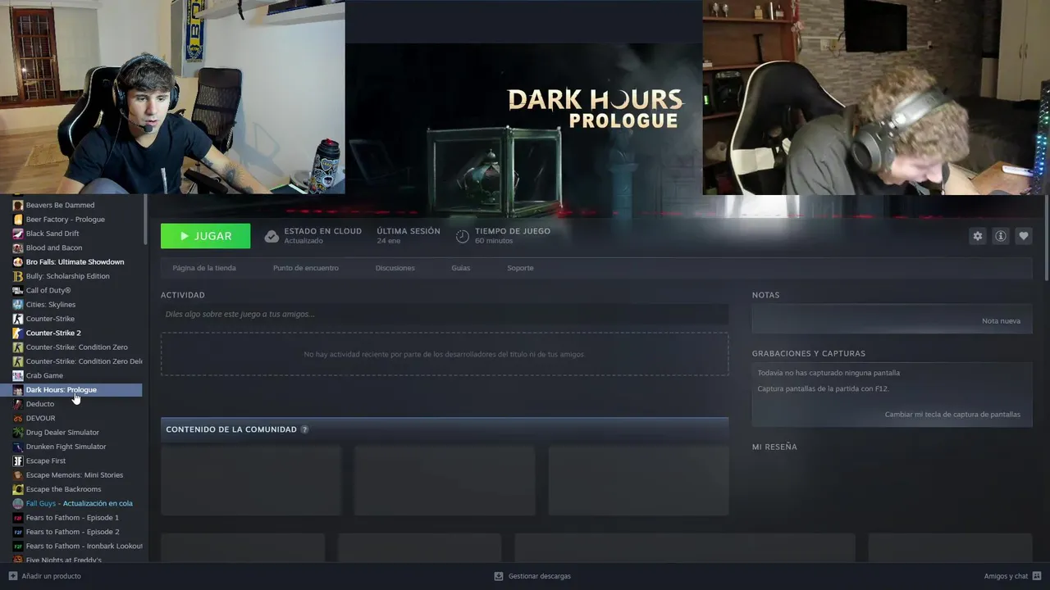This screenshot has height=590, width=1050.
Task: Click the plus icon for adding a product
Action: coord(12,576)
